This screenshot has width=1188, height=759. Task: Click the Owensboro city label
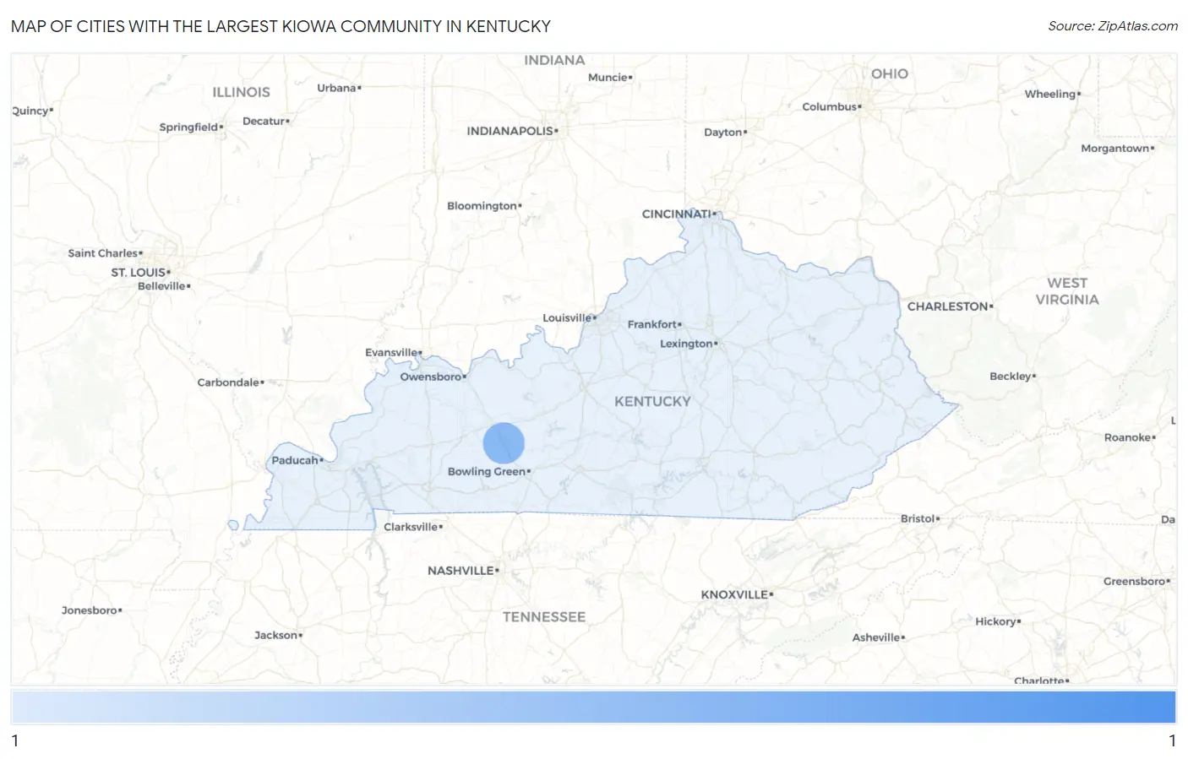pos(431,377)
